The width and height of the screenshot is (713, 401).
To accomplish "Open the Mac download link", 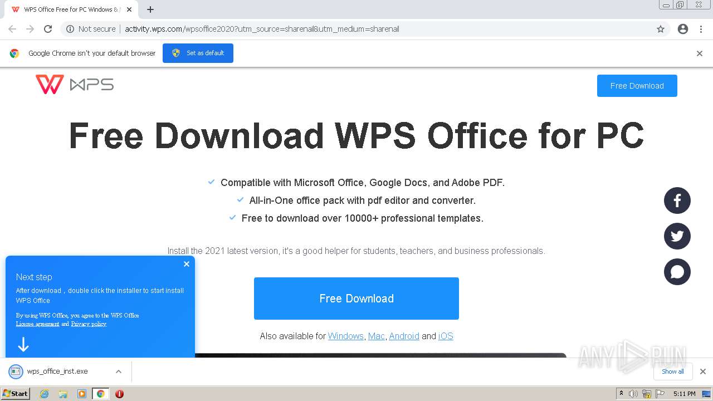I will 377,336.
